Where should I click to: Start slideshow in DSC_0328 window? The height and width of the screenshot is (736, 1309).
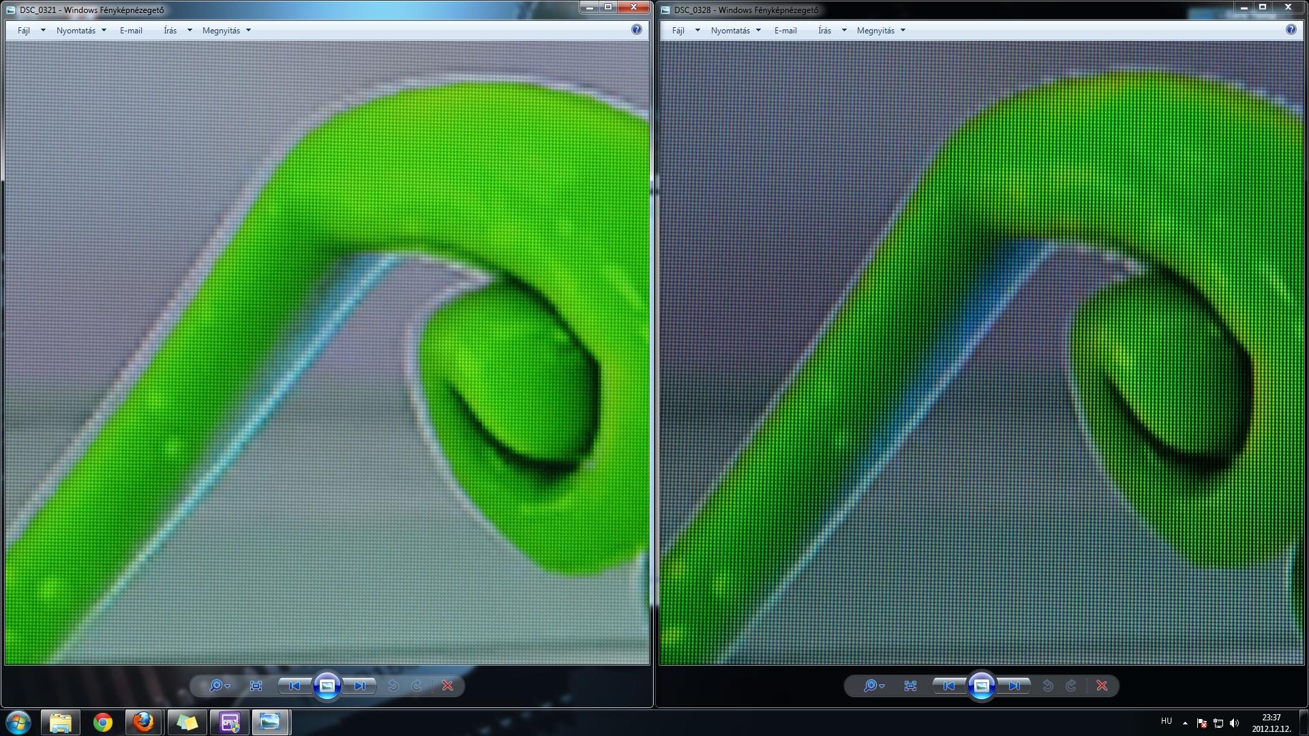pyautogui.click(x=981, y=686)
